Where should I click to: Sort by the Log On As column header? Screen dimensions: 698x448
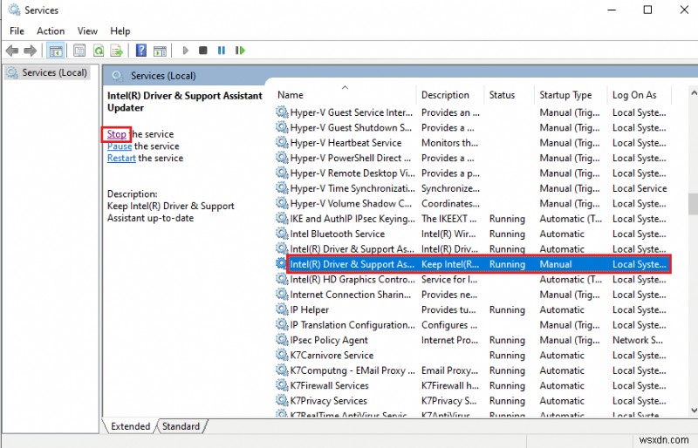pos(639,95)
